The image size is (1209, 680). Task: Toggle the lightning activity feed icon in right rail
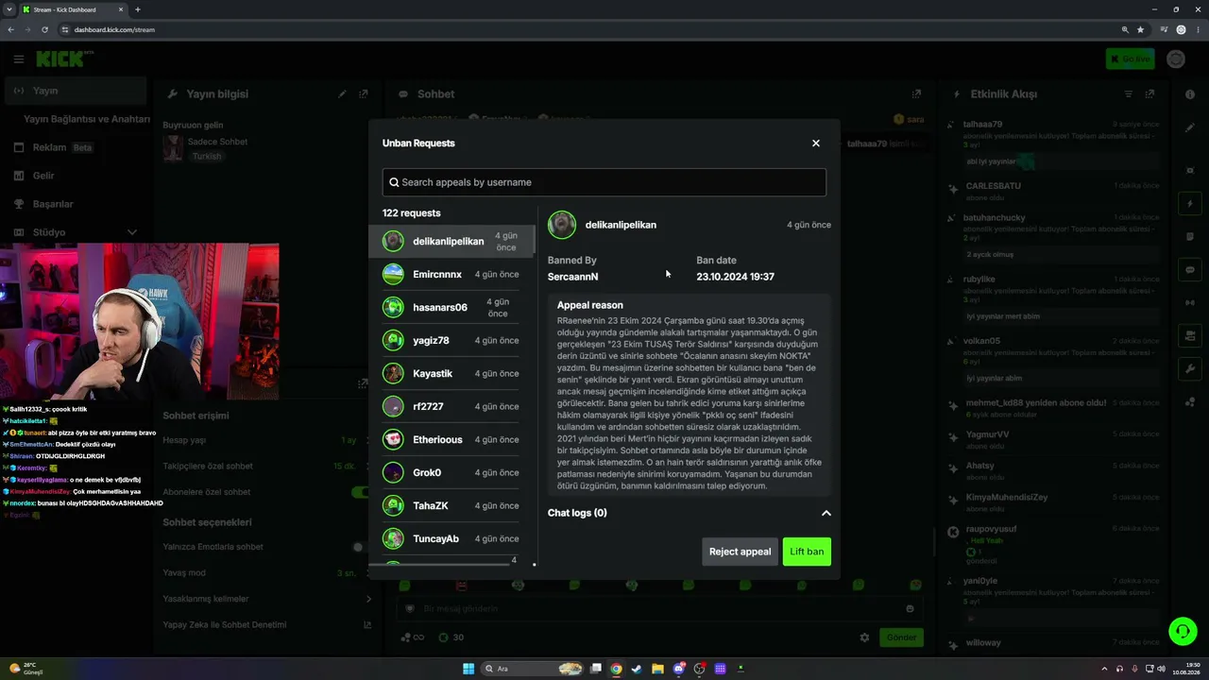tap(1190, 203)
